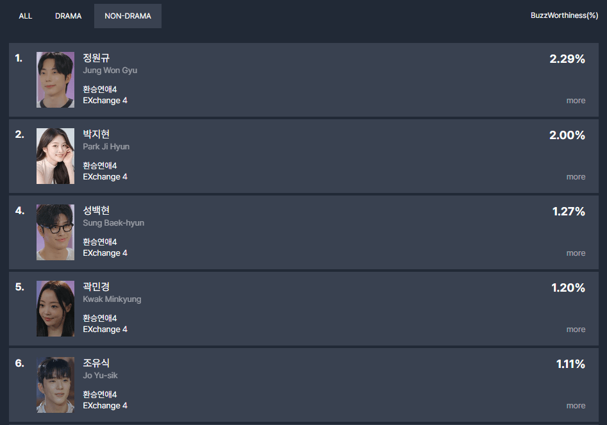
Task: Show more info for Park Ji Hyun
Action: click(576, 177)
